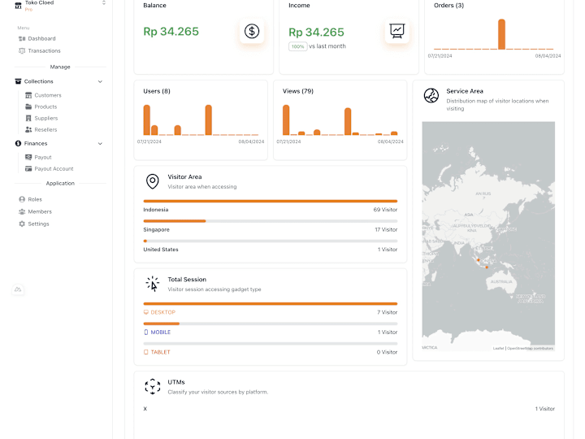Click the Income presentation chart icon
The height and width of the screenshot is (439, 585).
click(397, 32)
